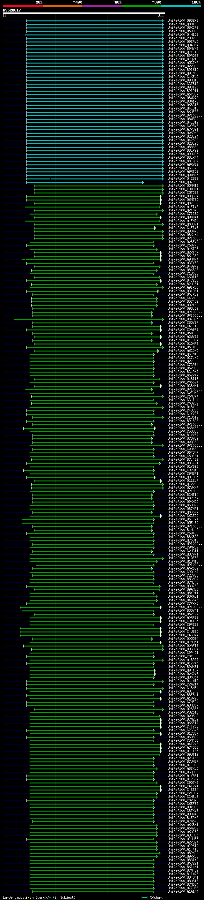This screenshot has height=900, width=204.
Task: Click hit label UniRef100_P82610
Action: pyautogui.click(x=183, y=712)
